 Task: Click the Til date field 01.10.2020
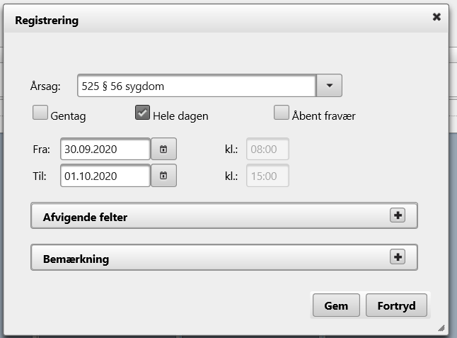[x=105, y=175]
